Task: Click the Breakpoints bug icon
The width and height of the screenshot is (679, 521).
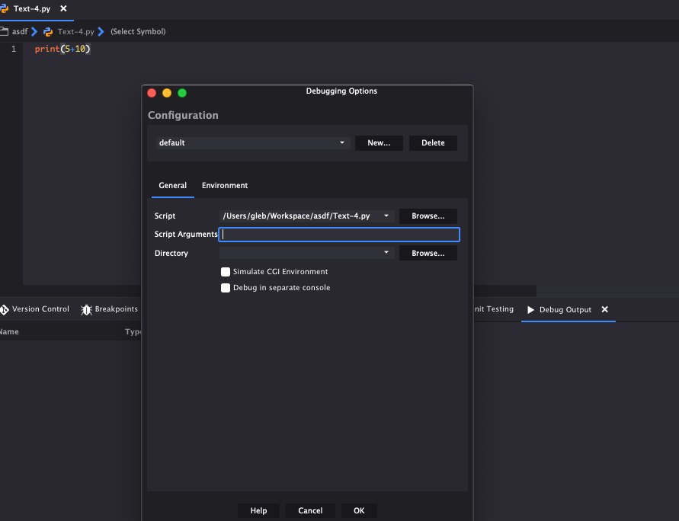Action: tap(86, 309)
